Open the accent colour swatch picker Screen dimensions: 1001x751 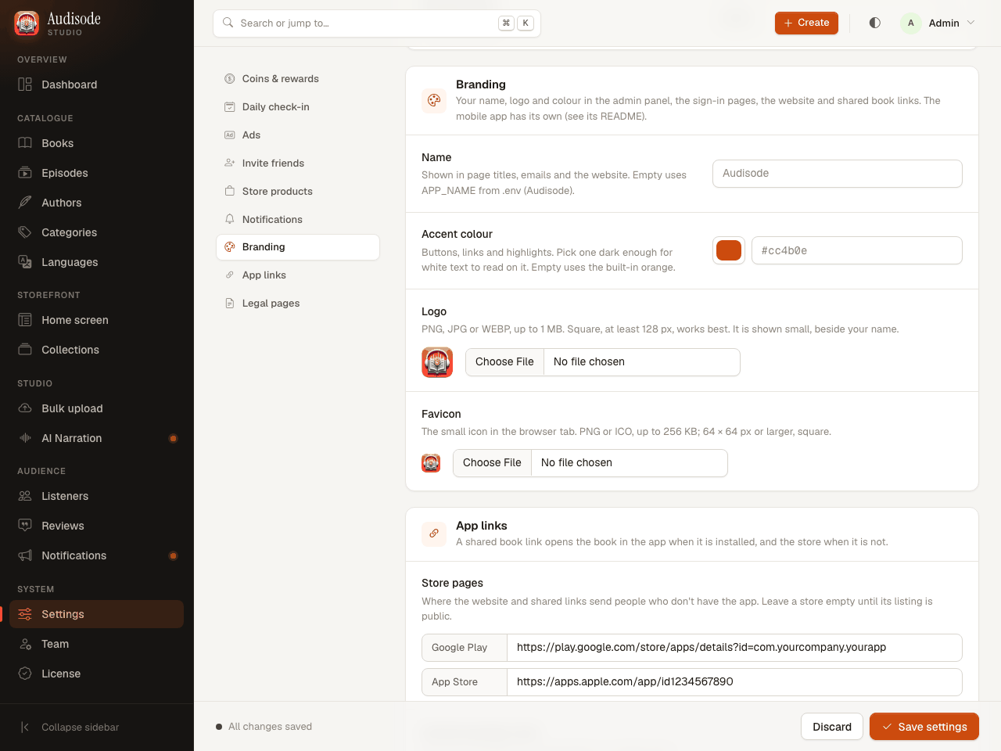coord(729,250)
